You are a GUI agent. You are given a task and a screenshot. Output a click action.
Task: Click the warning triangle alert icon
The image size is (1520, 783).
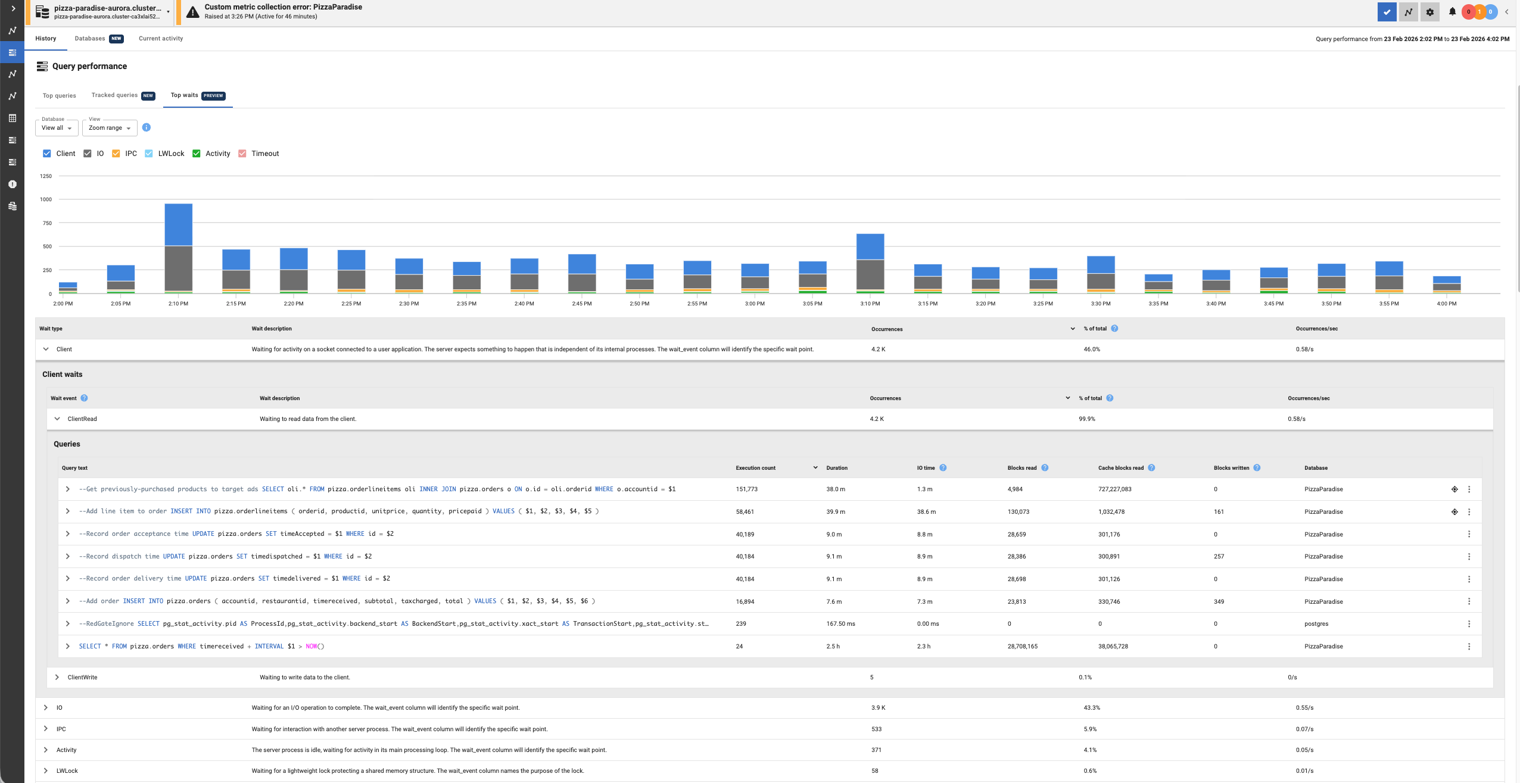click(x=192, y=12)
